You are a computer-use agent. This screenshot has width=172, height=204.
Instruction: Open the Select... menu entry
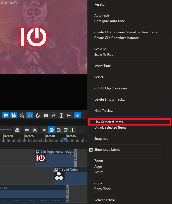click(100, 77)
